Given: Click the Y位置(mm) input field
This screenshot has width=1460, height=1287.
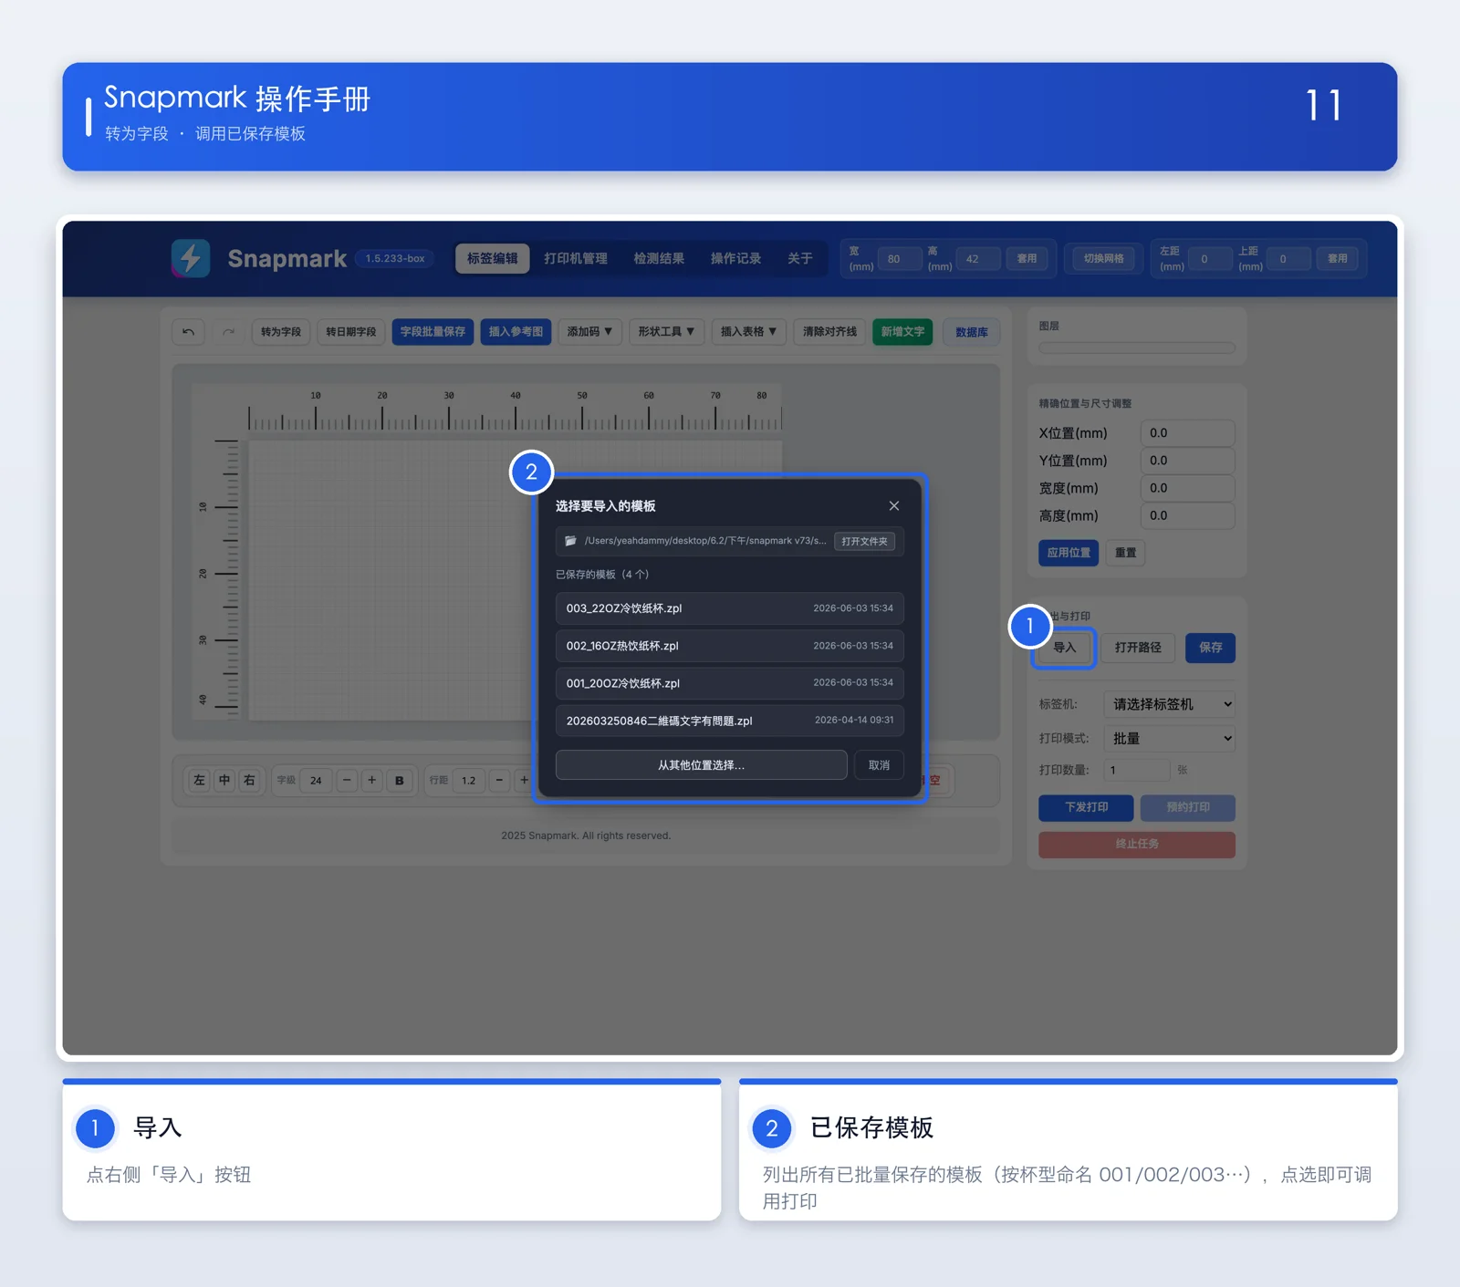Looking at the screenshot, I should click(x=1187, y=461).
